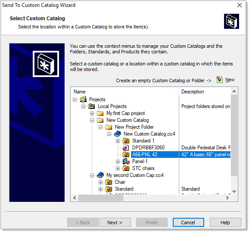Click the New catalog icon
The width and height of the screenshot is (249, 232).
219,80
